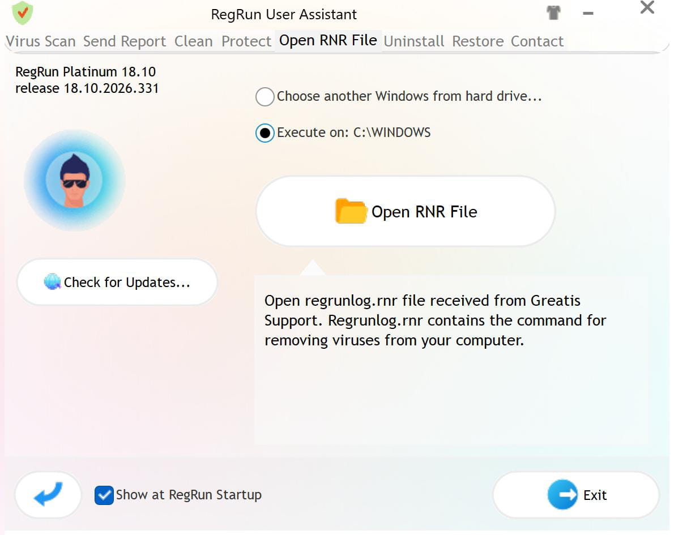Minimize the RegRun User Assistant window
This screenshot has width=674, height=535.
tap(588, 14)
